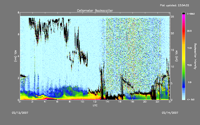Image resolution: width=200 pixels, height=125 pixels.
Task: Select the "02/14/2007" end date label
Action: [x=170, y=113]
